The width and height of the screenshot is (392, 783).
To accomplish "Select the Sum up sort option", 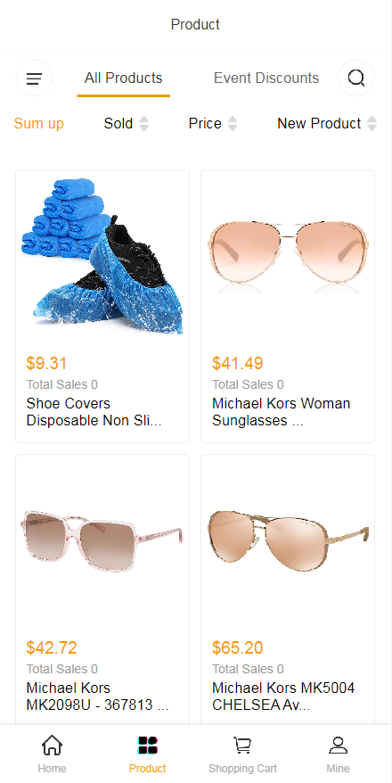I will [x=39, y=123].
